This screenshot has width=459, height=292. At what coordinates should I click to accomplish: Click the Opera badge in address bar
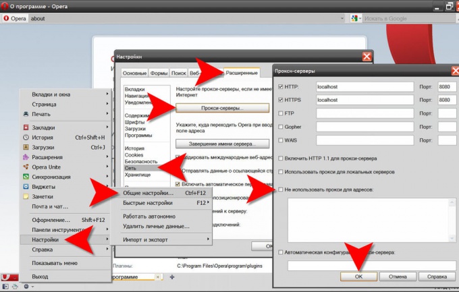15,18
